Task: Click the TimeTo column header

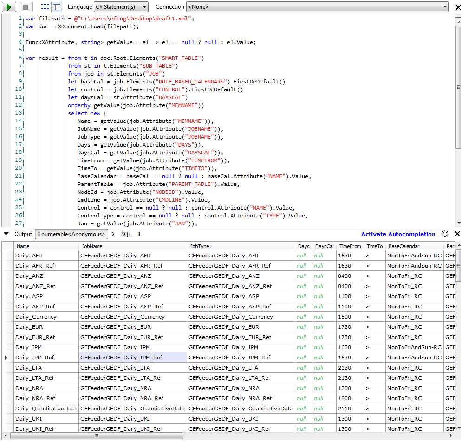Action: 375,246
